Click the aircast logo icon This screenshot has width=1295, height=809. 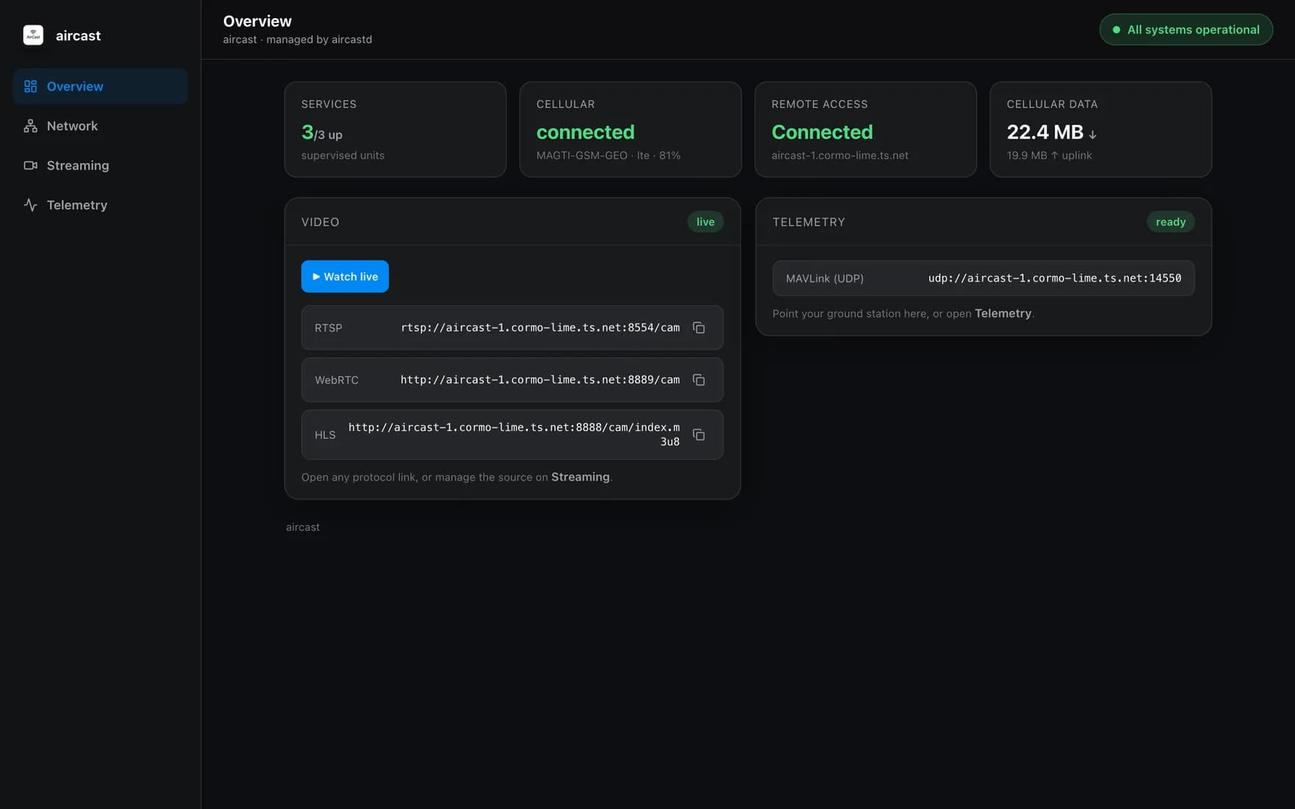point(33,35)
